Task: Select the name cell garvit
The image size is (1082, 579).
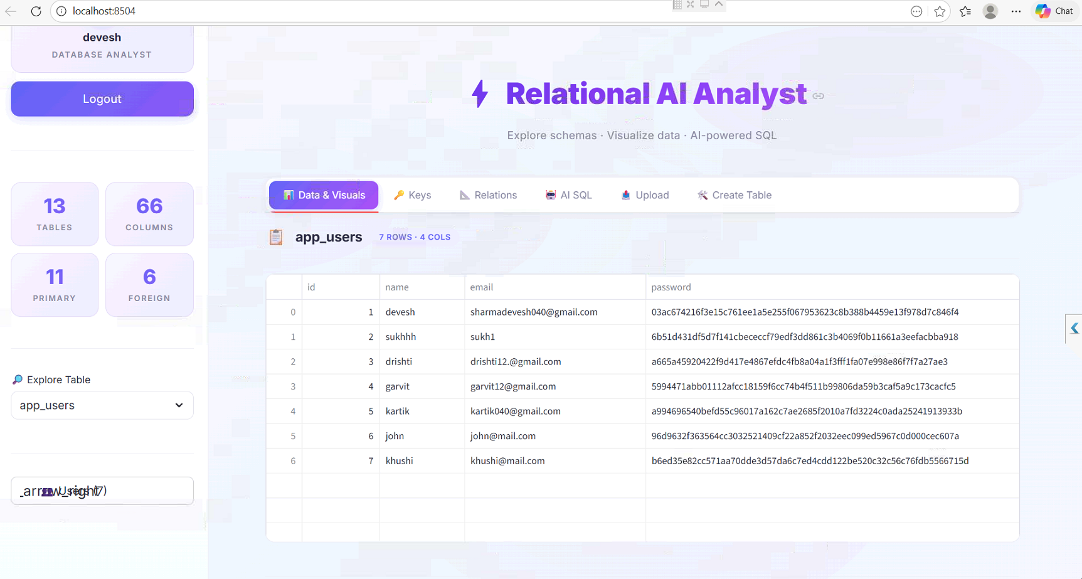Action: click(x=422, y=386)
